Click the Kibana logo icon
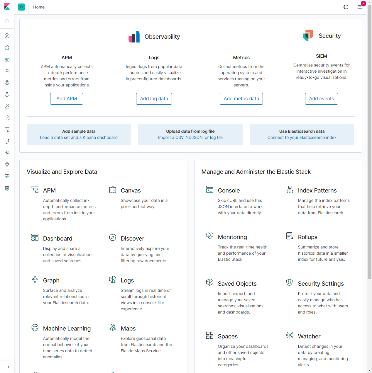The width and height of the screenshot is (372, 373). pyautogui.click(x=7, y=7)
